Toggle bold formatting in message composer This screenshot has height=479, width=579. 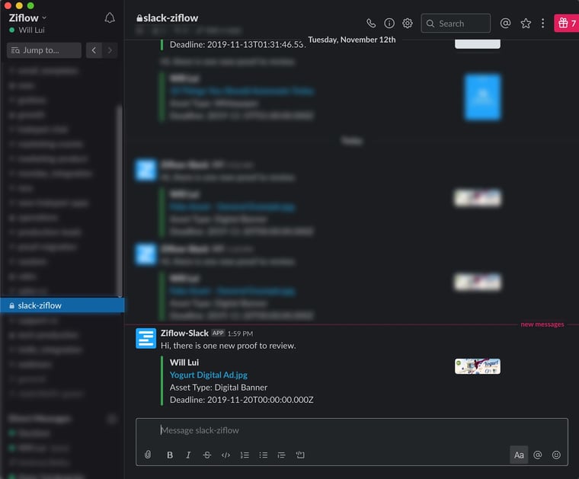(170, 455)
